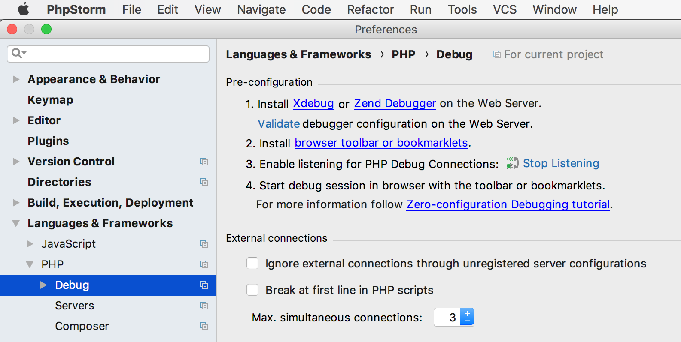Expand the Editor section
The image size is (681, 342).
point(16,120)
